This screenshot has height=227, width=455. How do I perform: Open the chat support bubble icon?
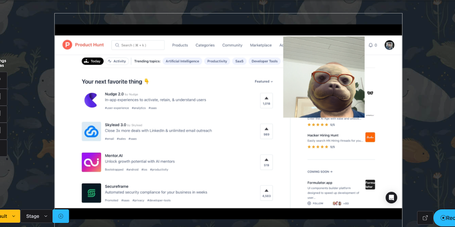tap(391, 197)
